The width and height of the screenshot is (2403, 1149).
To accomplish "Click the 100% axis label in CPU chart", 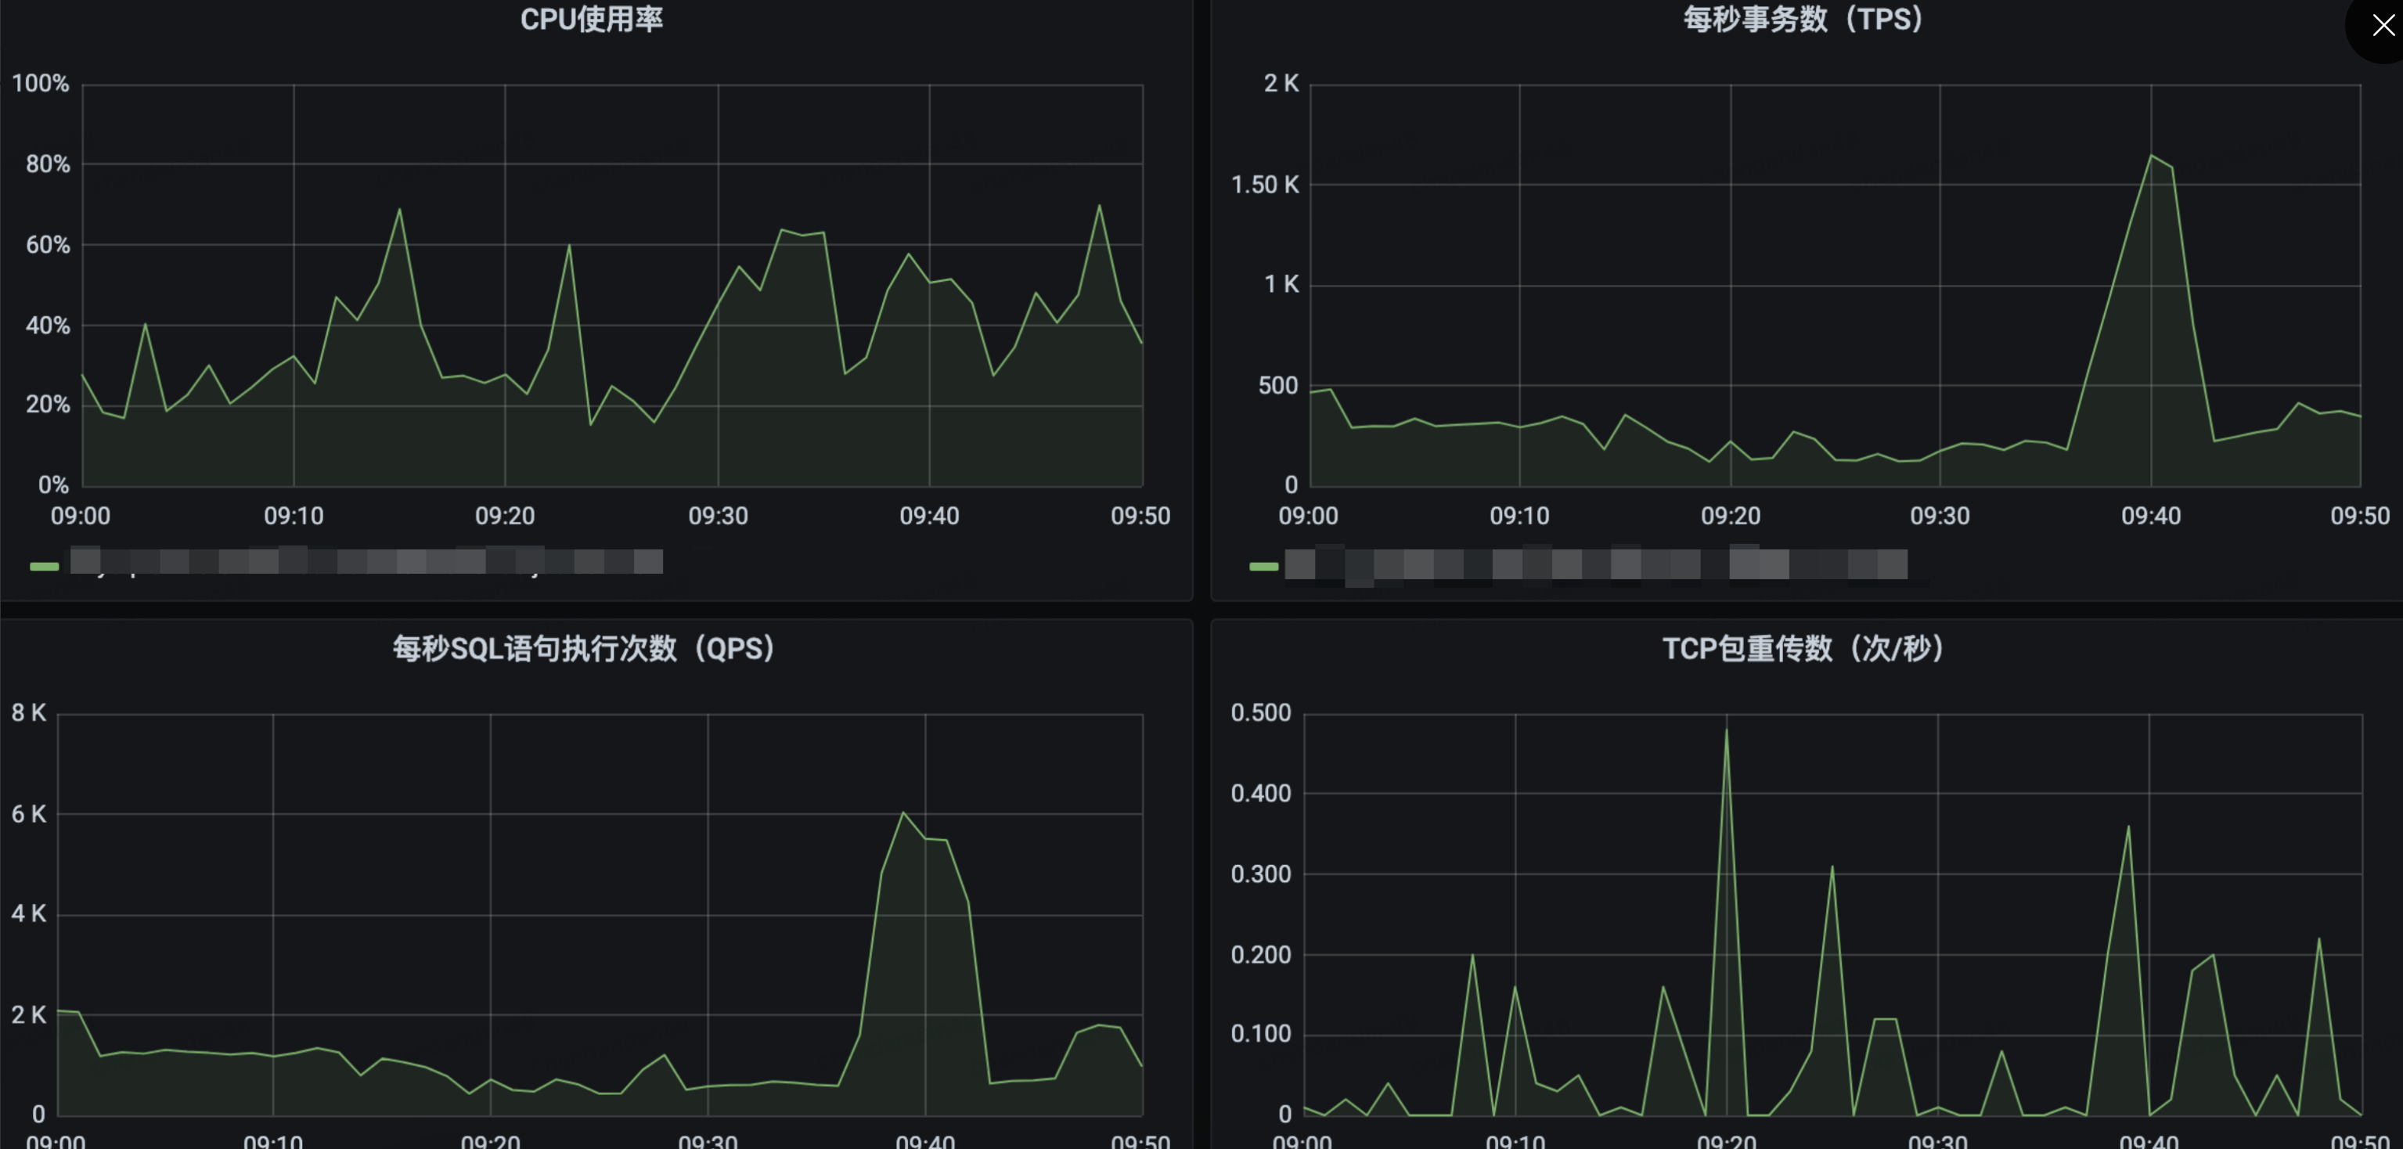I will (x=40, y=84).
